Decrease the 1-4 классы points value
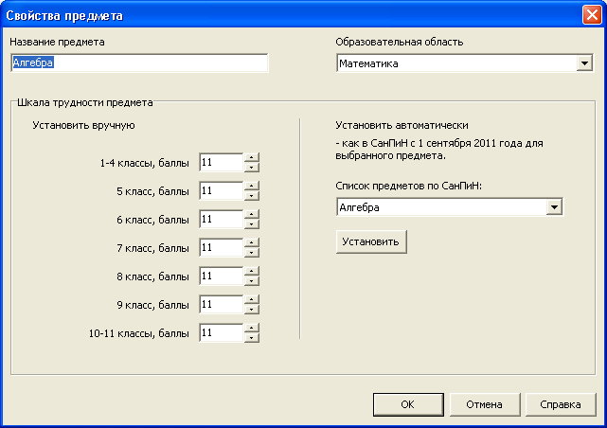Viewport: 607px width, 428px height. 252,168
